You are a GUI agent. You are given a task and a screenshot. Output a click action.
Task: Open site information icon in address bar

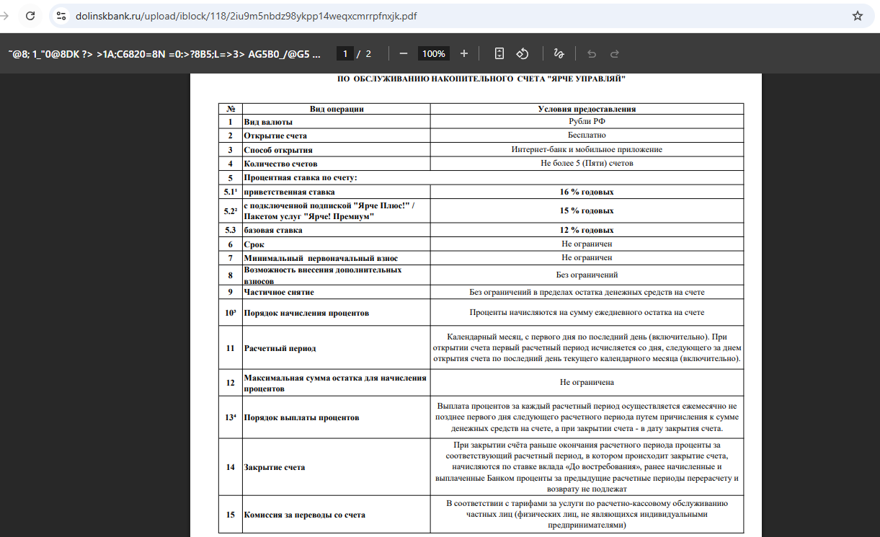(x=61, y=16)
